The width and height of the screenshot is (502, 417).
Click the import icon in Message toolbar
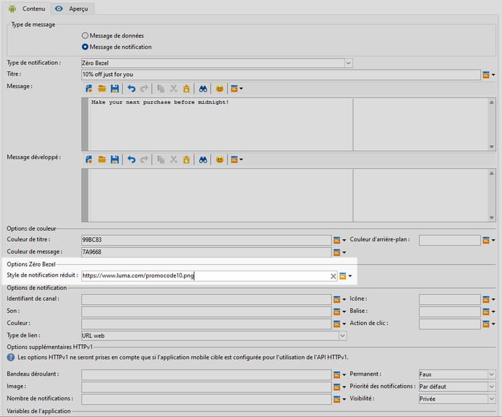[x=88, y=88]
